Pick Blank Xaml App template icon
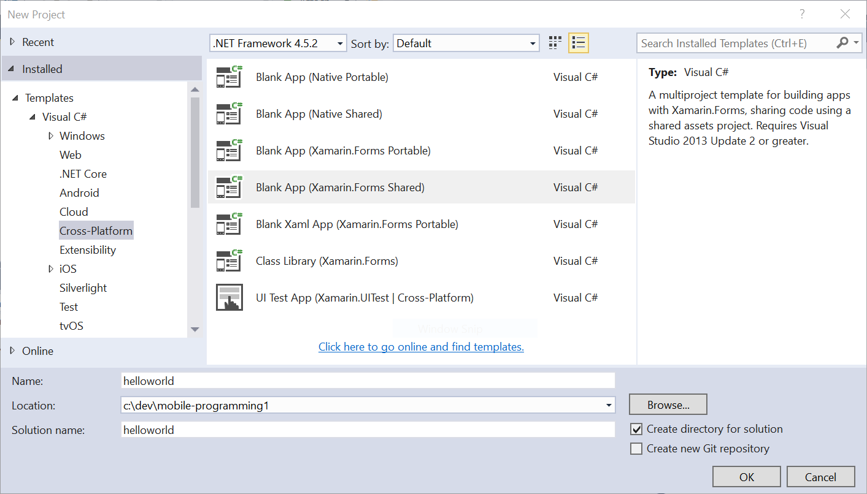867x494 pixels. point(229,224)
